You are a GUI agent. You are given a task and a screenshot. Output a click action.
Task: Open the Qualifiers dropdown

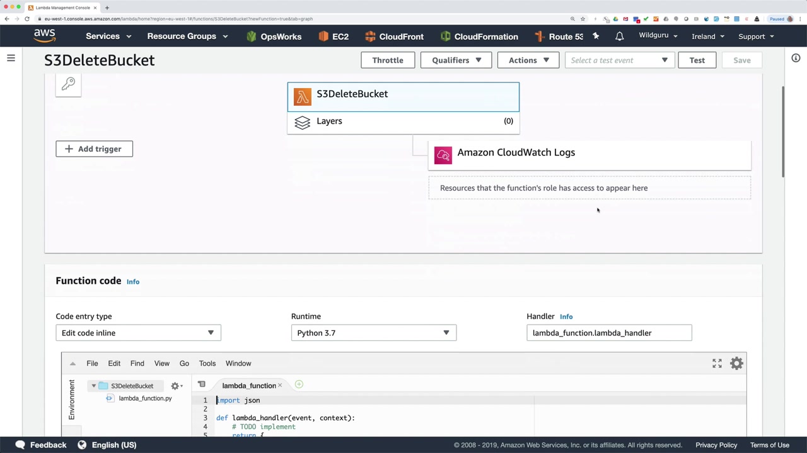tap(456, 60)
